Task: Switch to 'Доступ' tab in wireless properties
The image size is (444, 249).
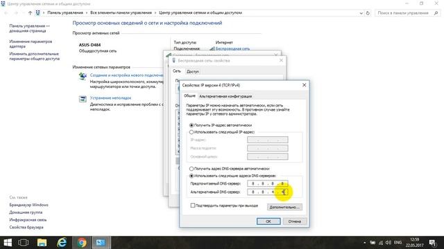Action: 193,72
